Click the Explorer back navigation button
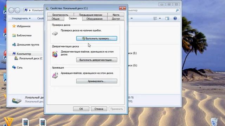 [x=11, y=10]
